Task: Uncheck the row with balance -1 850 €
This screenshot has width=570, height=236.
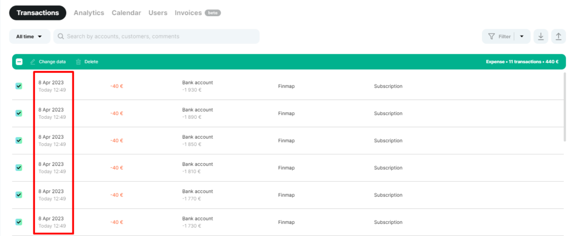Action: point(19,140)
